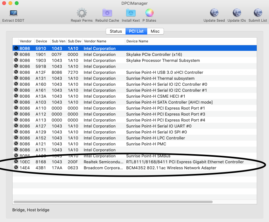Sort by the Vendor column header

(25, 41)
